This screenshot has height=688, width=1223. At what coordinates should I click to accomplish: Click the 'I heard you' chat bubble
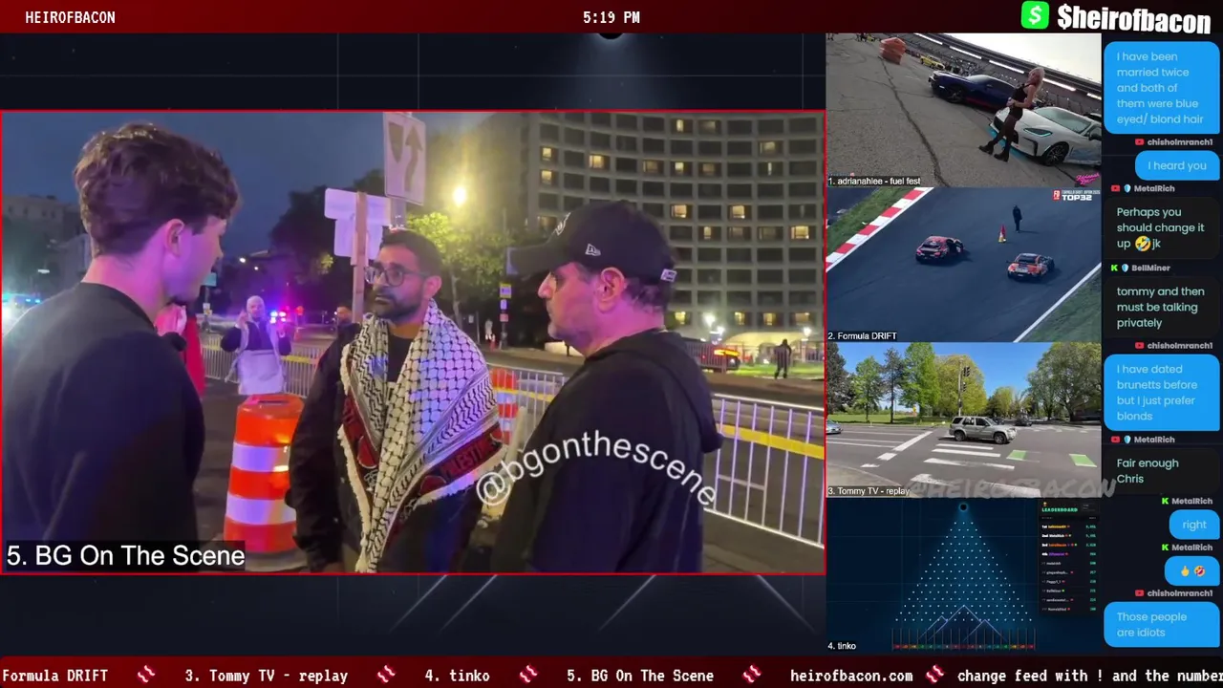tap(1177, 165)
